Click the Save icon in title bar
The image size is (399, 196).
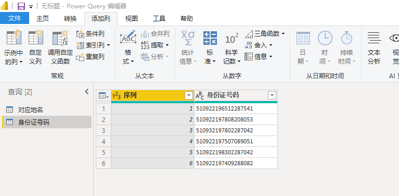pos(21,6)
